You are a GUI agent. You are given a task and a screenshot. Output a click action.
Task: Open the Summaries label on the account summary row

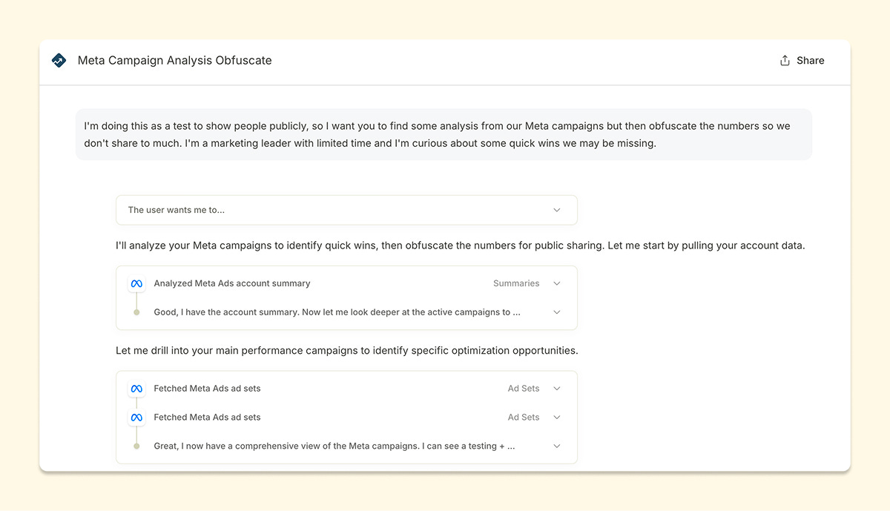[x=516, y=283]
